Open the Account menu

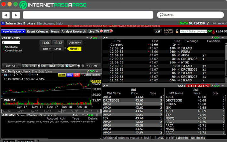tap(49, 23)
